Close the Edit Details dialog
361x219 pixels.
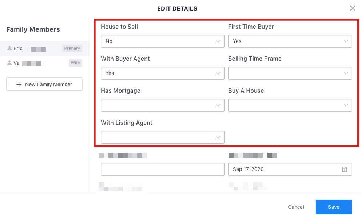[x=353, y=8]
